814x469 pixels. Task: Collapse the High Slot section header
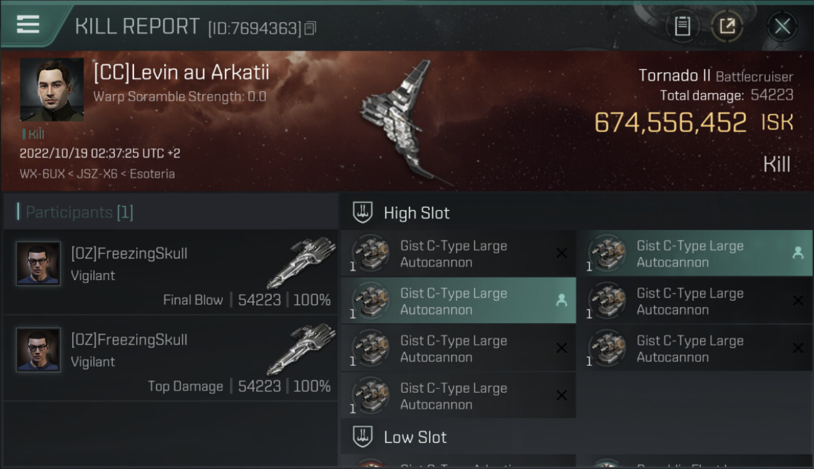click(x=416, y=213)
